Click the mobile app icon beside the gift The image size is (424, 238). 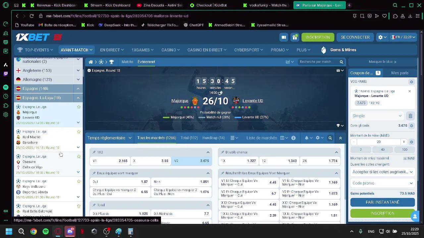coord(284,37)
